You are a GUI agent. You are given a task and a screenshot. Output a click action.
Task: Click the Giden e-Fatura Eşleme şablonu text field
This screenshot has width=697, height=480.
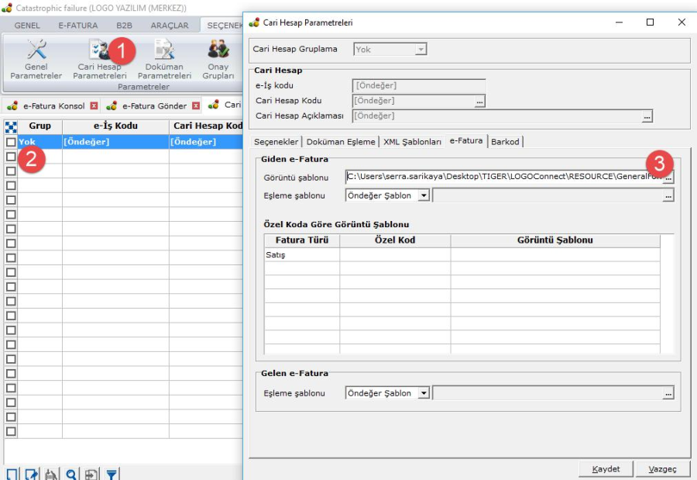pyautogui.click(x=548, y=195)
